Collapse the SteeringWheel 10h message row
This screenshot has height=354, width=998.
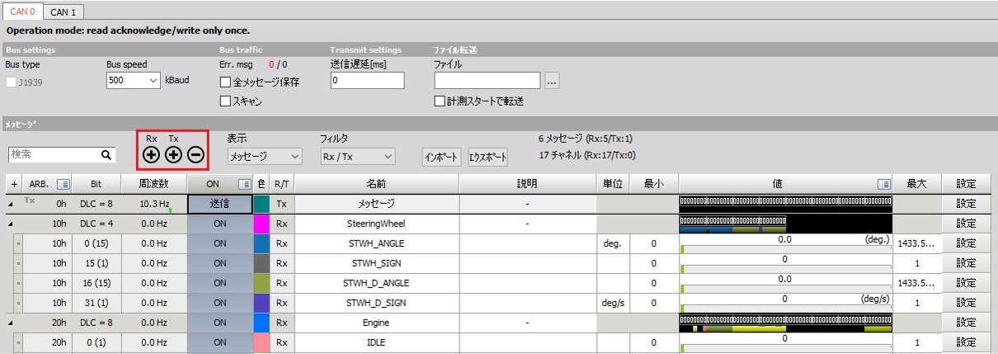[x=12, y=224]
